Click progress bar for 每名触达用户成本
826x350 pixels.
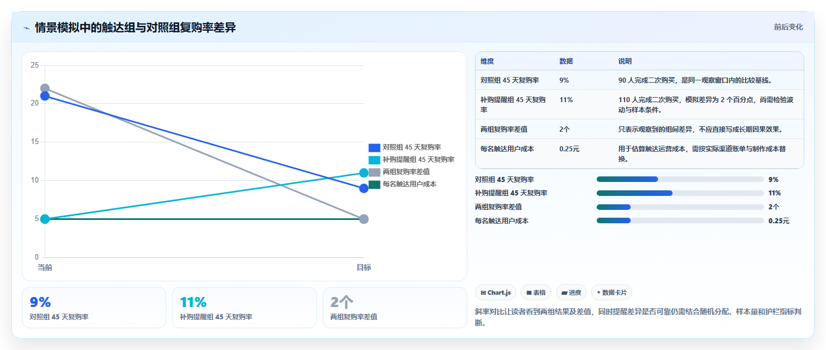(x=680, y=220)
